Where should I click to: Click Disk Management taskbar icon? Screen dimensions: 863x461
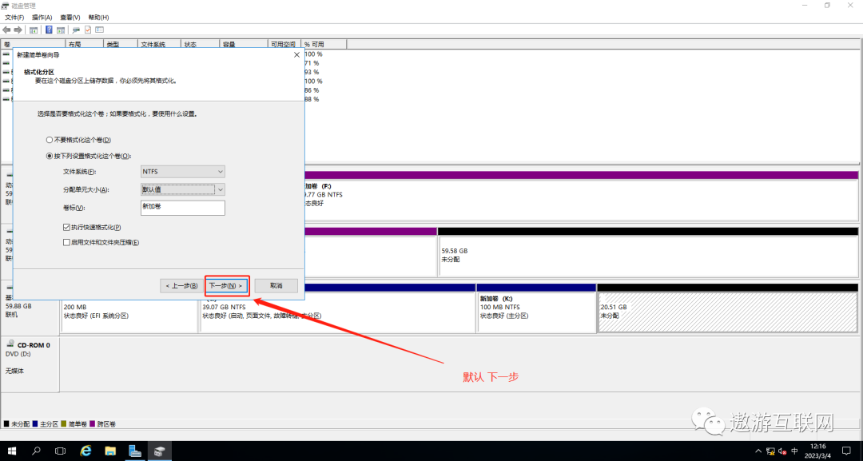click(160, 451)
